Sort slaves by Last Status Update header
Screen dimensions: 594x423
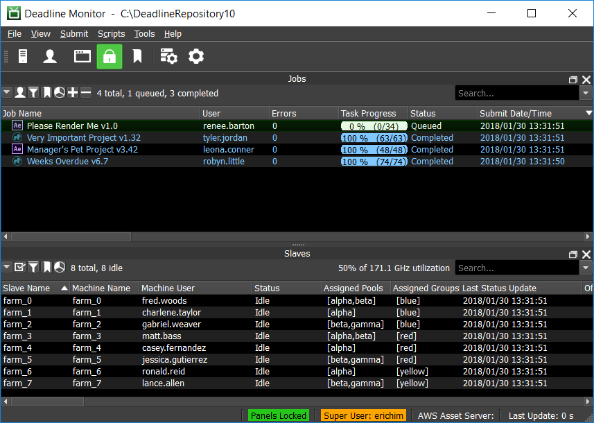(x=521, y=288)
